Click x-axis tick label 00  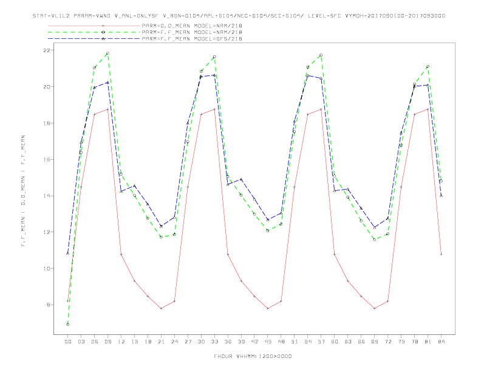coord(68,342)
